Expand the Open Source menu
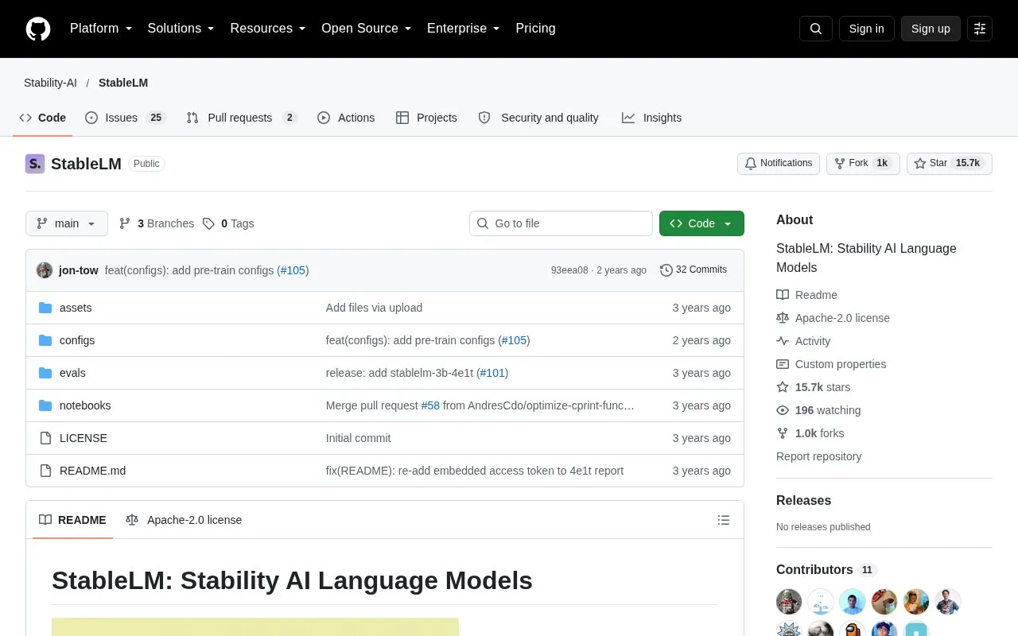Viewport: 1018px width, 636px height. point(367,29)
